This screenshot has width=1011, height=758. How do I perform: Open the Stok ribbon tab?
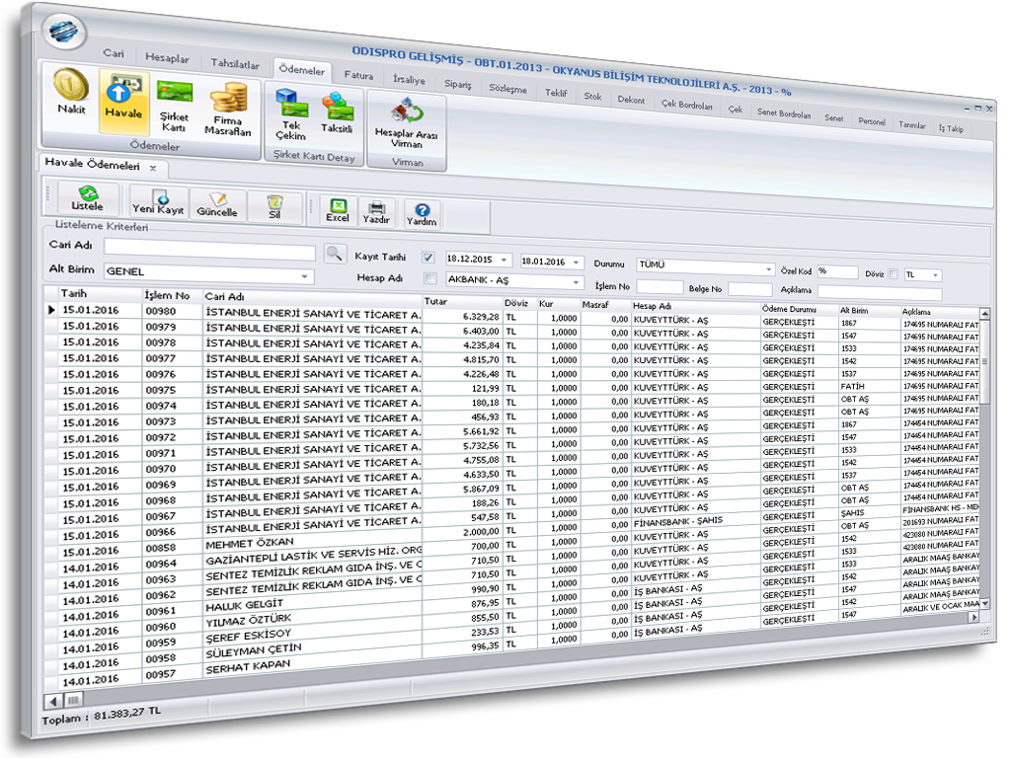(592, 96)
